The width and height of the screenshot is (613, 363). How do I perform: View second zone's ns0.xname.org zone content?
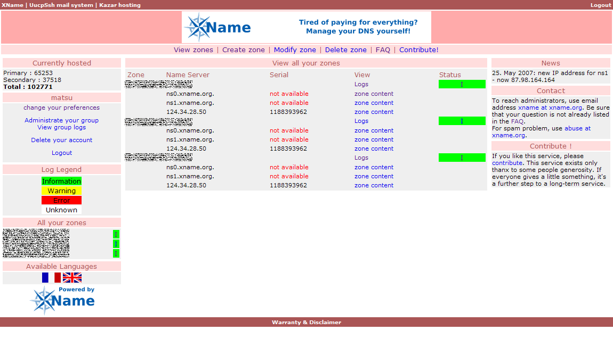[374, 130]
